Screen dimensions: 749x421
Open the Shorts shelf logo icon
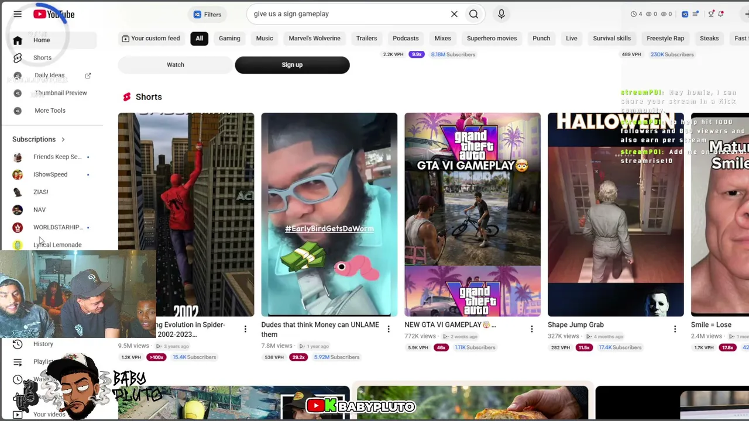[127, 97]
